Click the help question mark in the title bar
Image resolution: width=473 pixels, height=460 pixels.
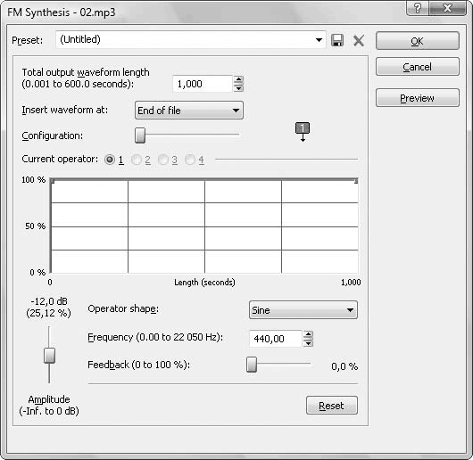[x=418, y=8]
